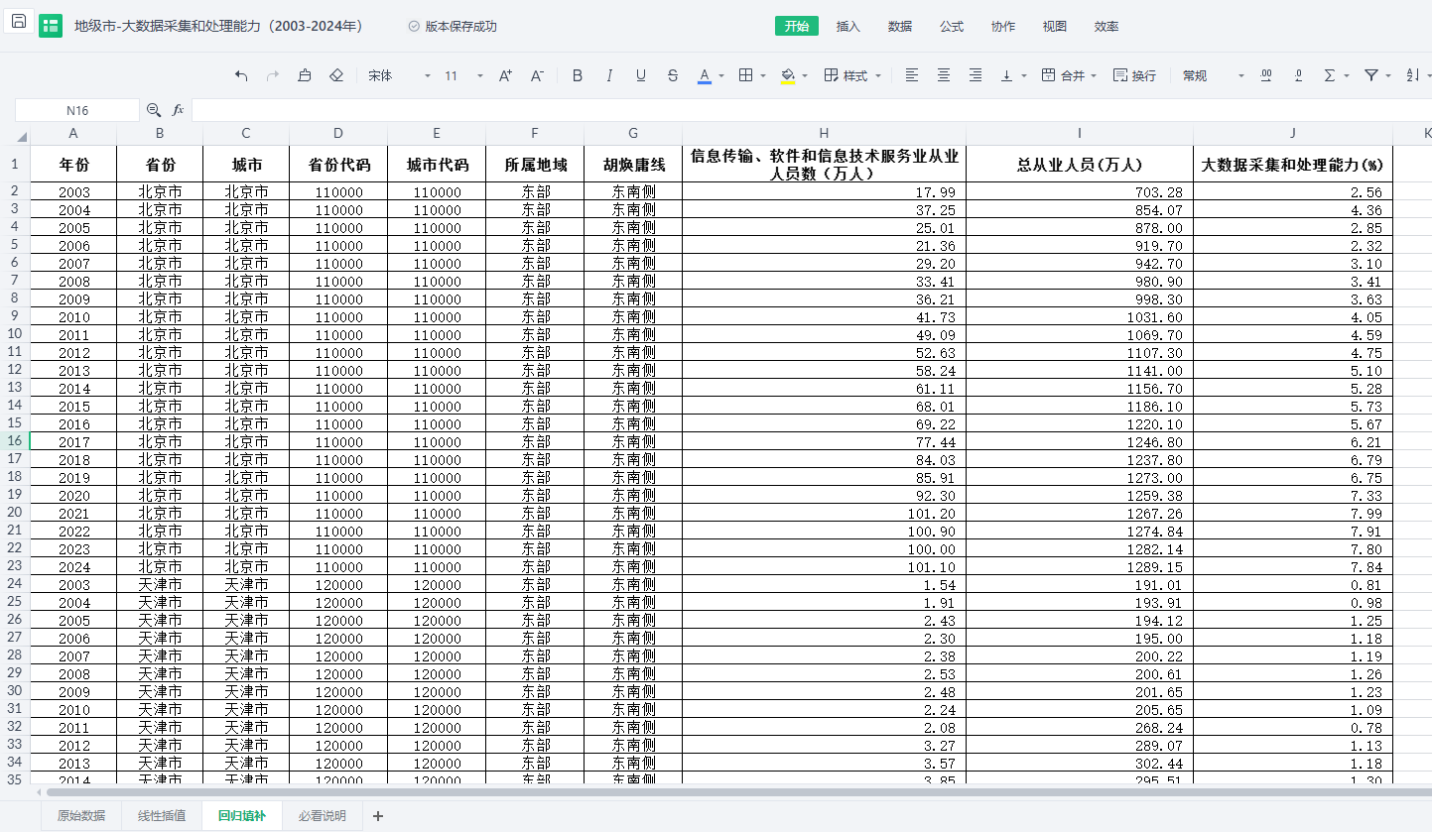Screen dimensions: 1432x832
Task: Align cell text to the right
Action: pos(976,75)
